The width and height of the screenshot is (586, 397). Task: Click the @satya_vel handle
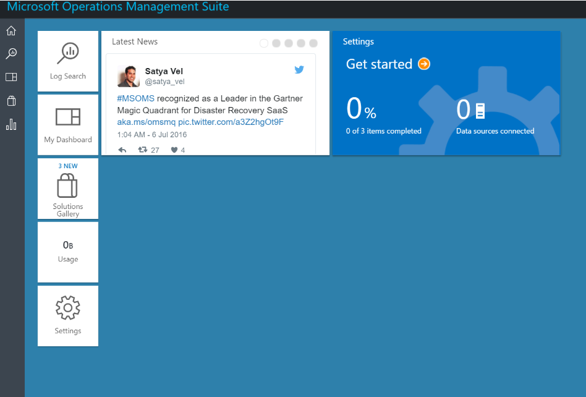coord(165,82)
